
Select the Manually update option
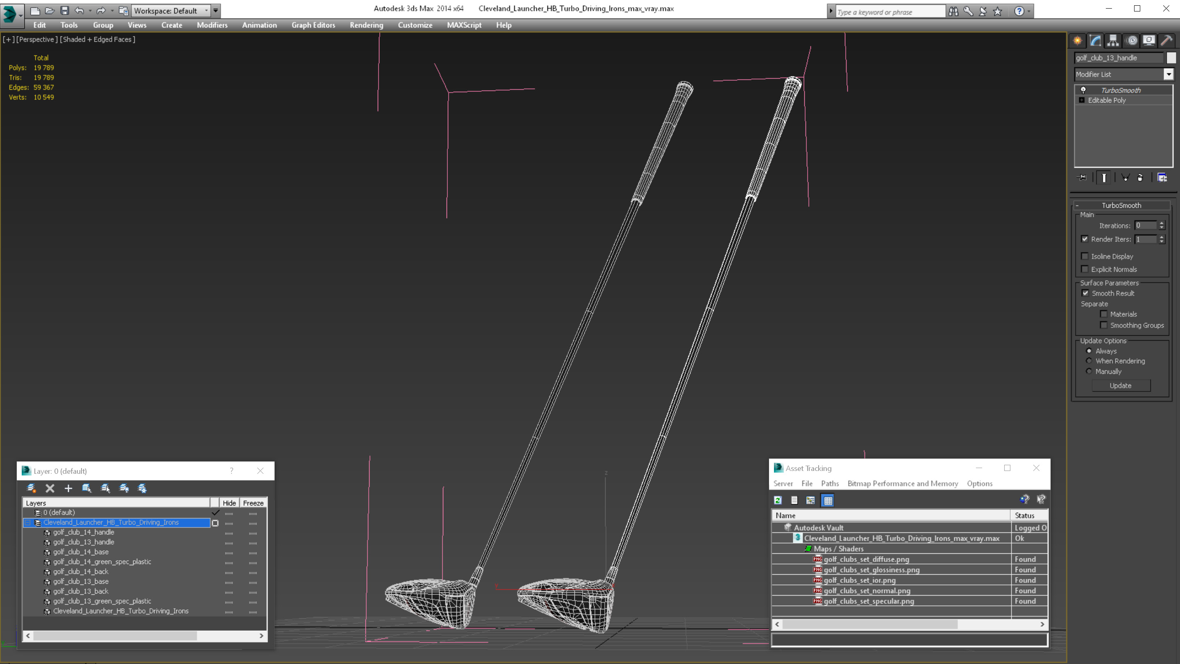coord(1089,371)
